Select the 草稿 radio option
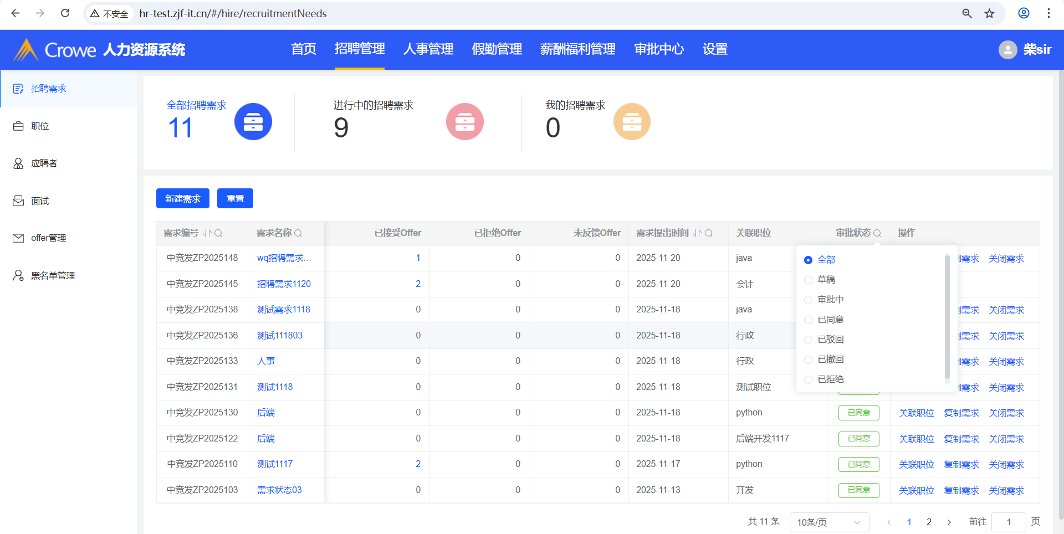This screenshot has height=534, width=1064. [x=808, y=280]
